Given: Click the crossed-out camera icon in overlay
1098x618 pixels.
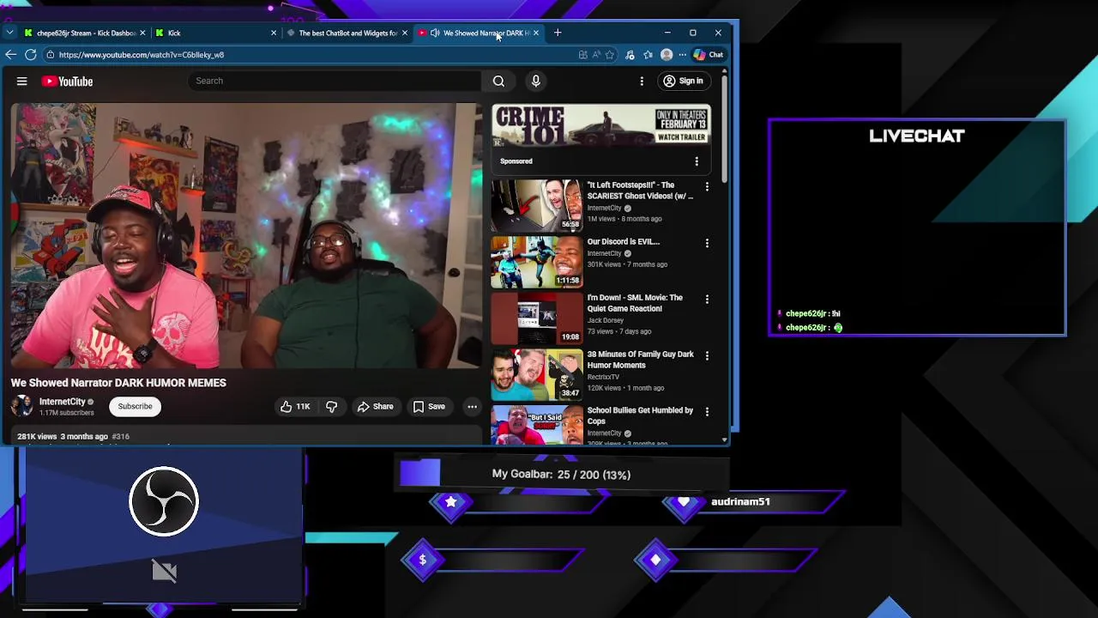Looking at the screenshot, I should [x=164, y=571].
